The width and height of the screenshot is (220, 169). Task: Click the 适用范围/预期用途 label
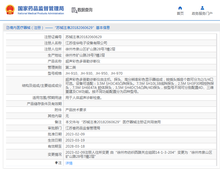click(47, 98)
